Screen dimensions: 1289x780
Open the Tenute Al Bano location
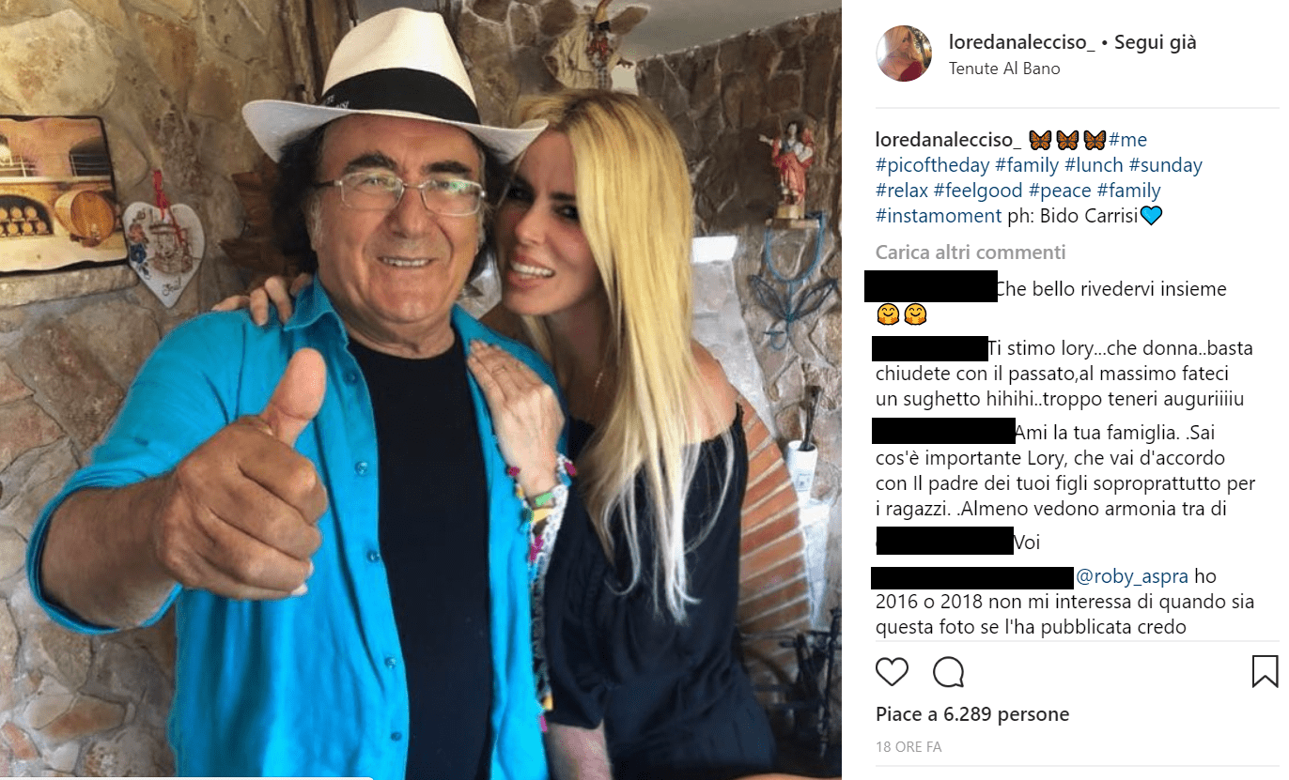pos(1004,69)
